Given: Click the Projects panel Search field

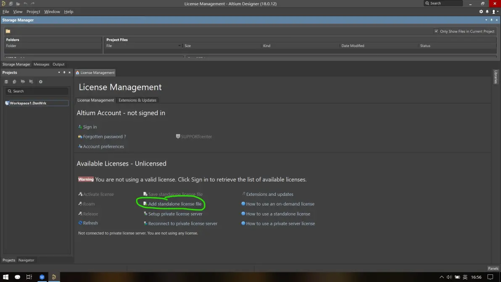Looking at the screenshot, I should click(37, 91).
